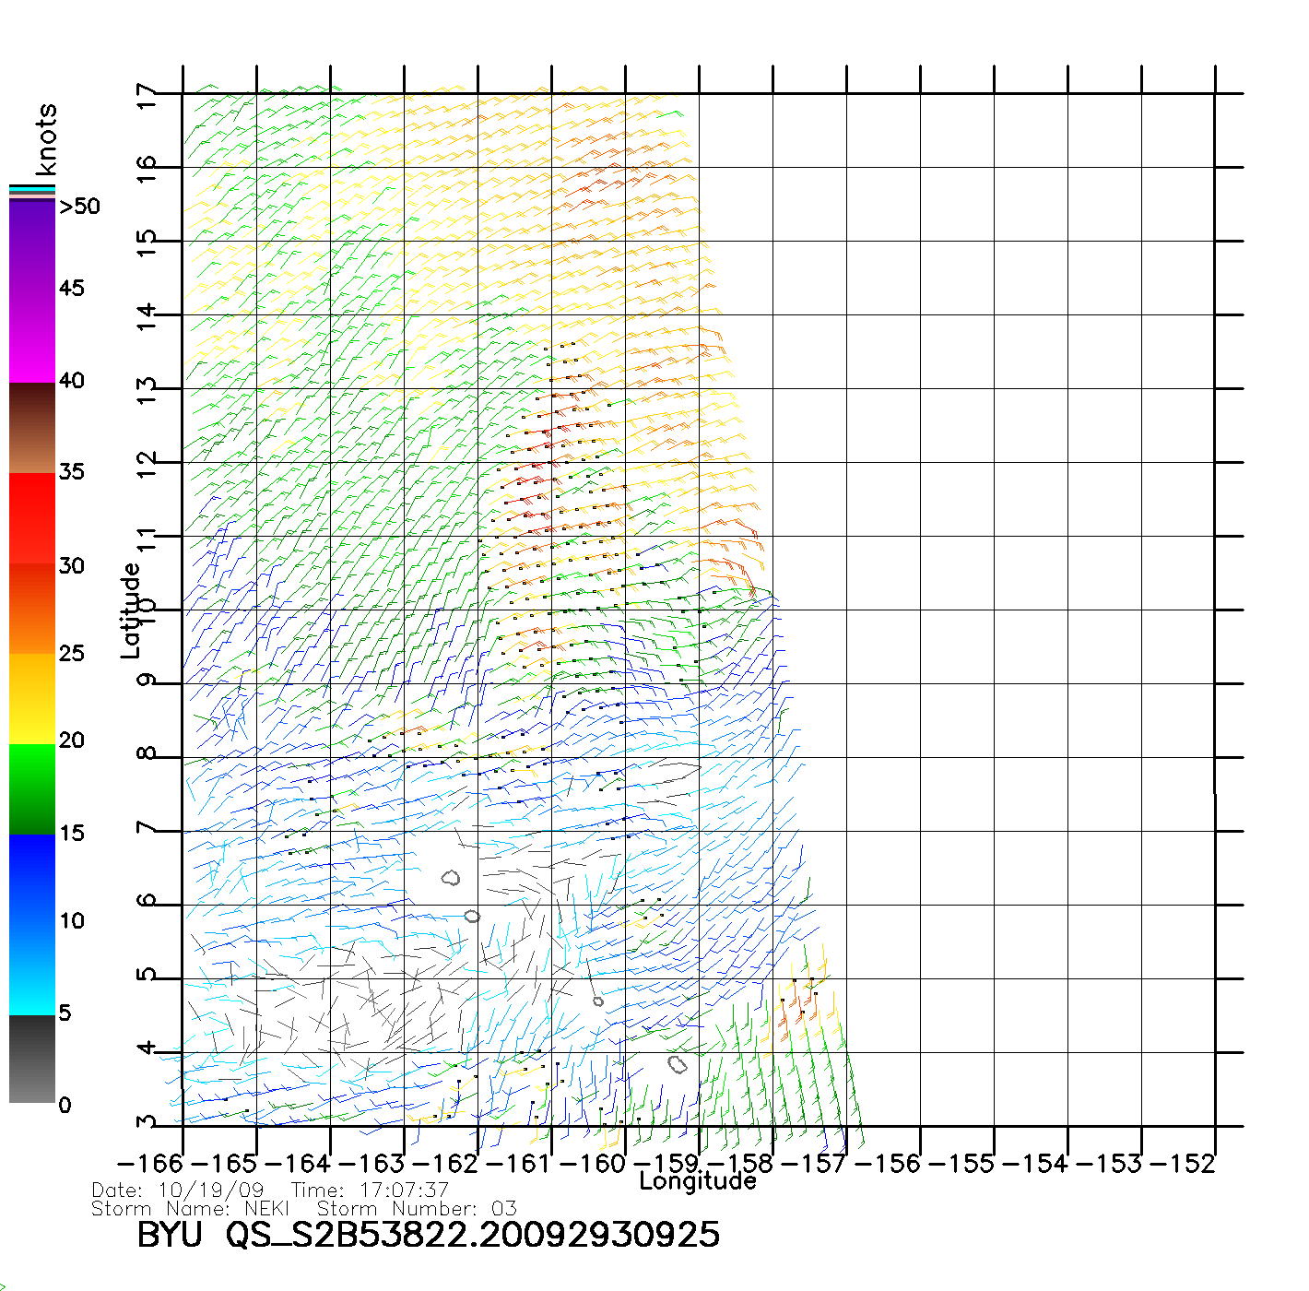
Task: Click the brown 35-40 knots legend segment
Action: point(32,428)
